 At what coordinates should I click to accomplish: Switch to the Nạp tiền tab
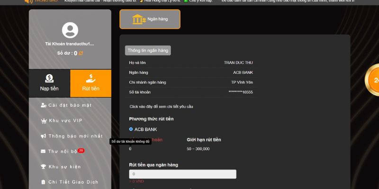coord(49,83)
